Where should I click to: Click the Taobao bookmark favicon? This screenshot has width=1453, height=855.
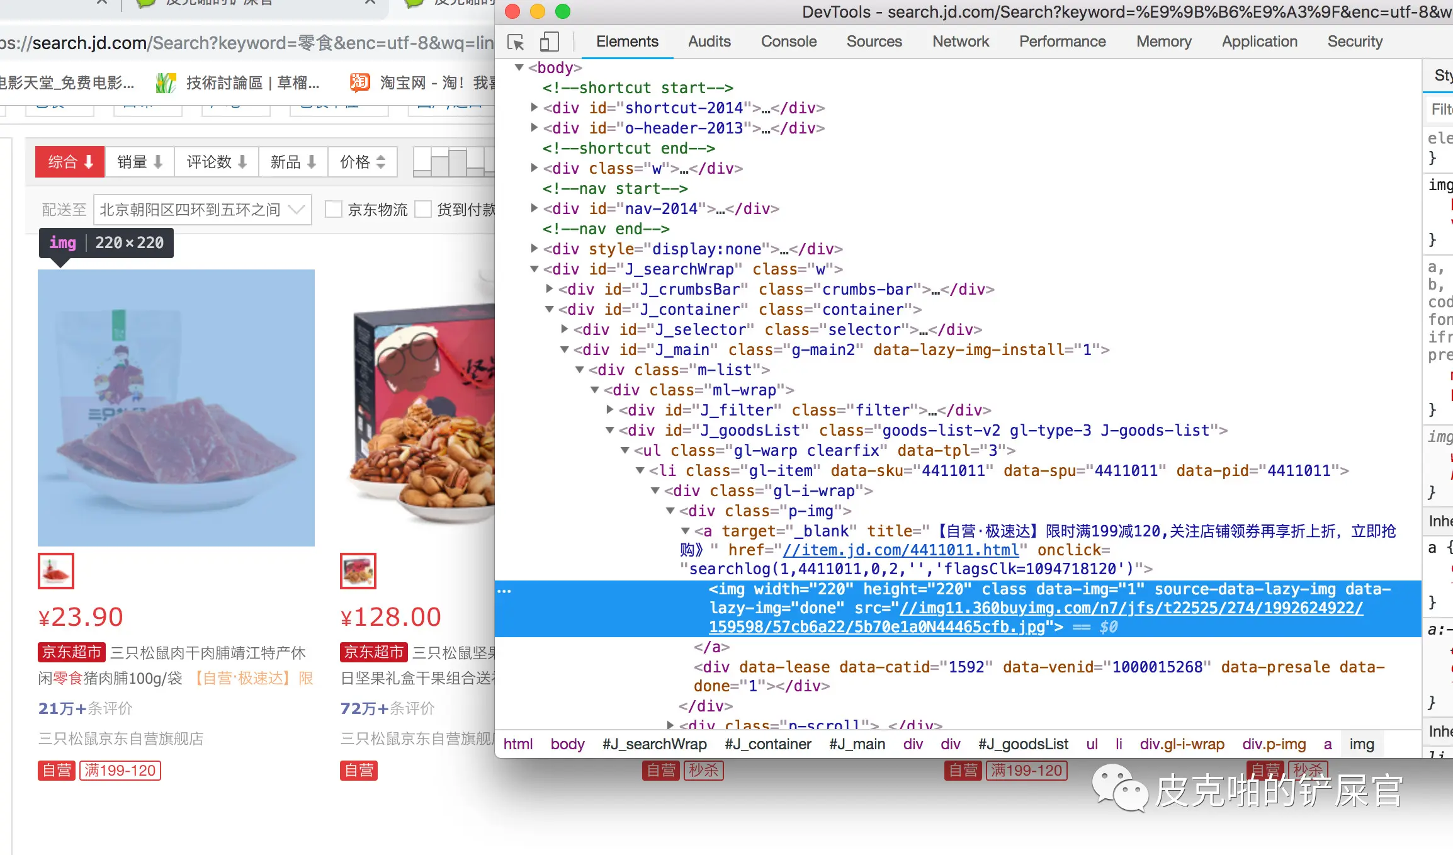(x=359, y=82)
